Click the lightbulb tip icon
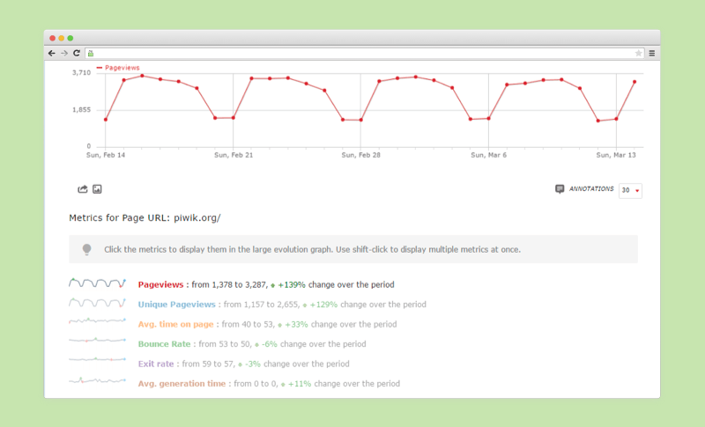 pyautogui.click(x=86, y=249)
